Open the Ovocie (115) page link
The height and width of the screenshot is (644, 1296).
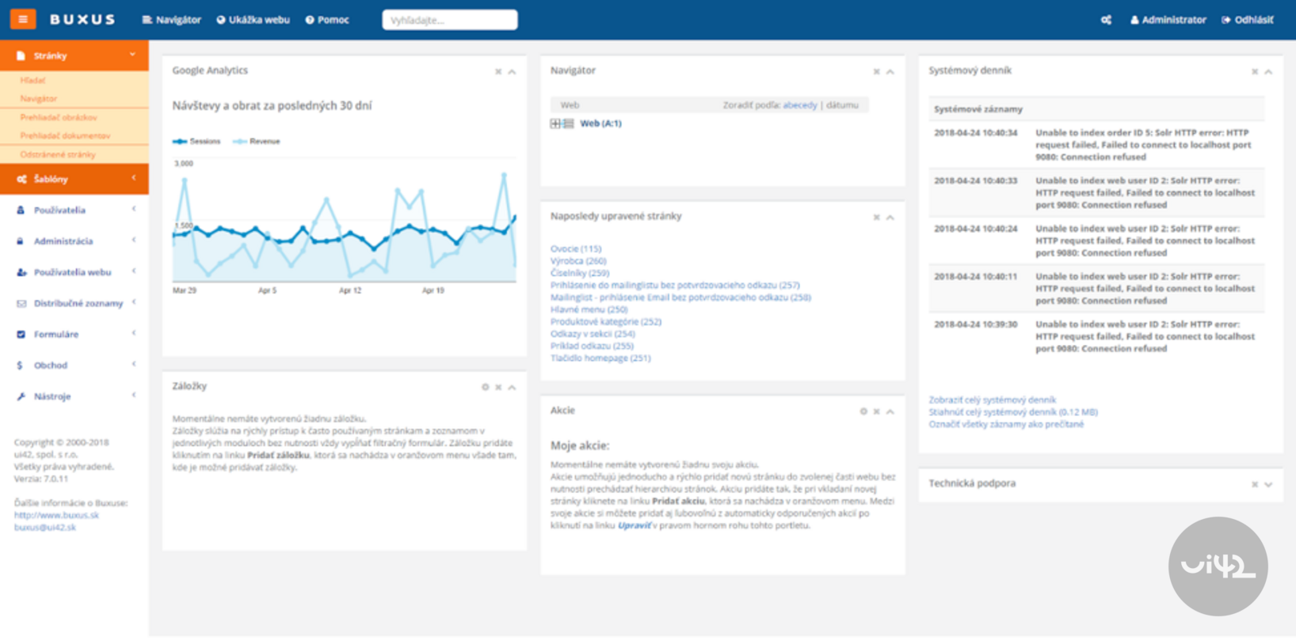tap(575, 248)
